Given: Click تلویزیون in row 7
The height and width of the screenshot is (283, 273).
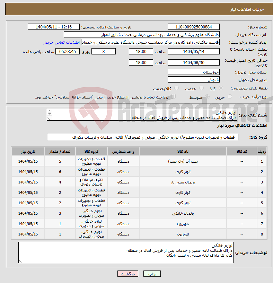Looking at the screenshot, I should 183,224.
